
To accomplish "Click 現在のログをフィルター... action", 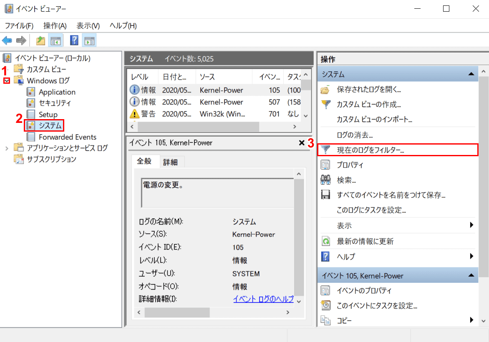I will [x=398, y=150].
